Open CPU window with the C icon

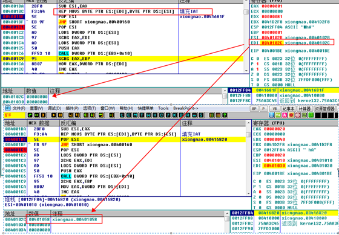(161, 115)
